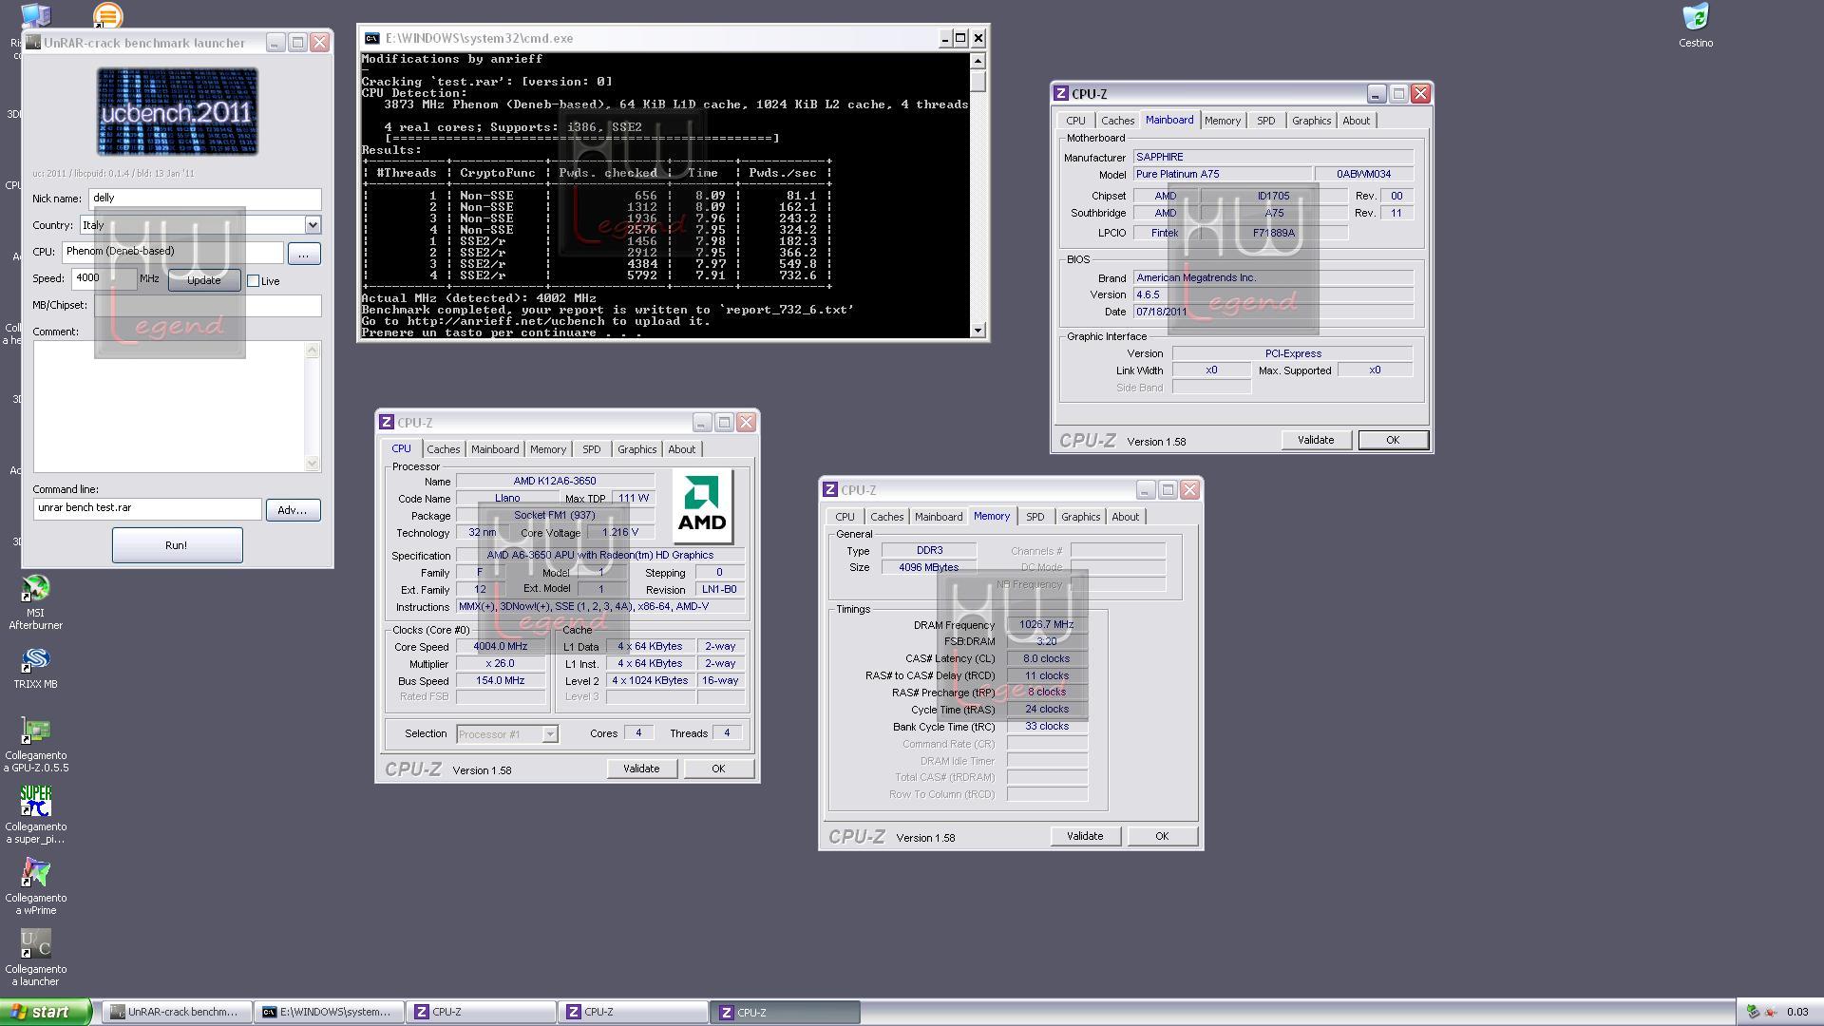
Task: Select E:\WINDOWS\system cmd taskbar button
Action: click(x=329, y=1013)
